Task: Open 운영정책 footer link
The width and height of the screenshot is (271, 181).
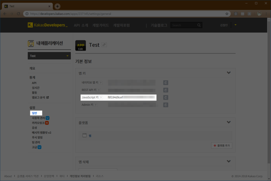Action: pyautogui.click(x=49, y=176)
